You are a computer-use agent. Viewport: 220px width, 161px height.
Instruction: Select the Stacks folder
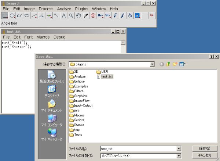77,125
